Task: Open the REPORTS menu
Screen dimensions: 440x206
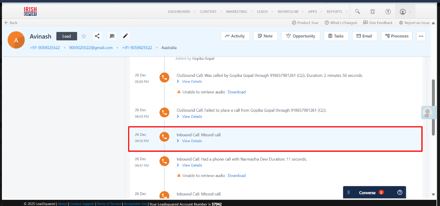Action: click(334, 12)
